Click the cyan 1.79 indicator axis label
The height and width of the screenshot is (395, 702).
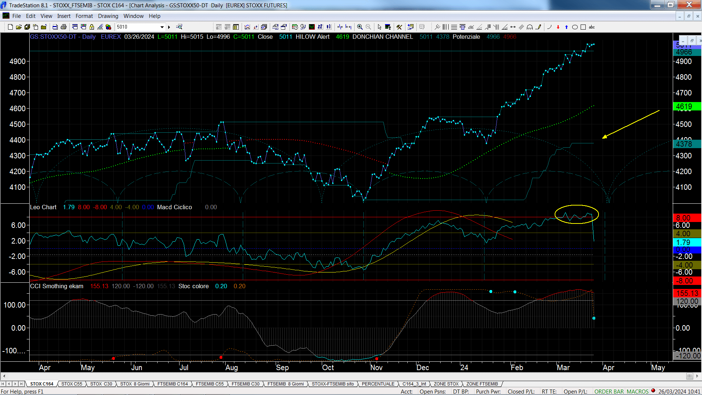click(687, 242)
